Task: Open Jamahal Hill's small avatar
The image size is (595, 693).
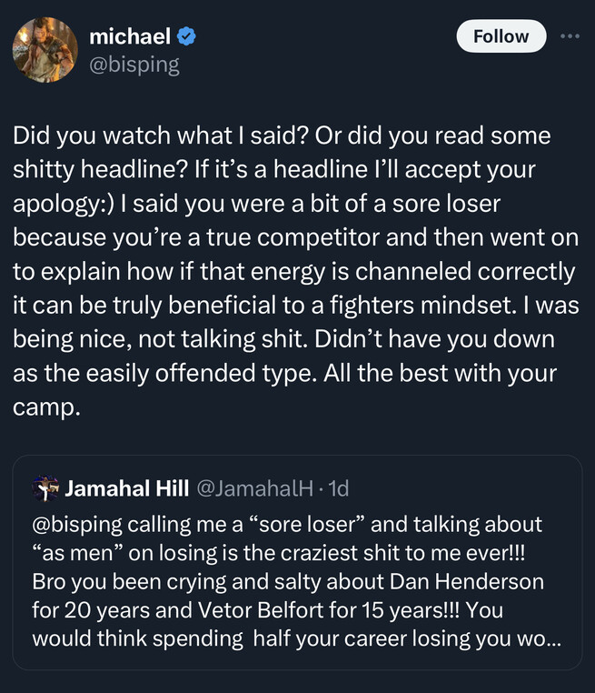Action: pyautogui.click(x=45, y=488)
